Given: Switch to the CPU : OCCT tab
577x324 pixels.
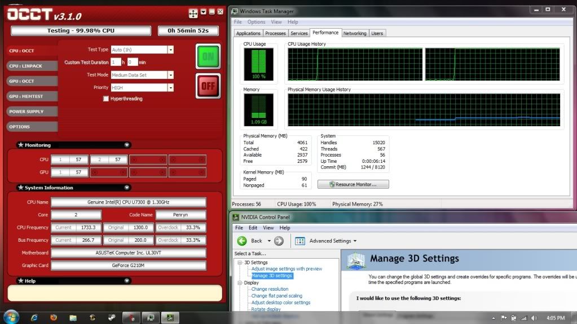Looking at the screenshot, I should [x=32, y=51].
